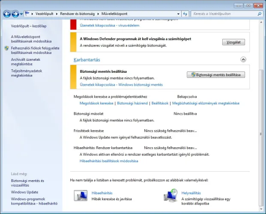Minimize the Action Center window
This screenshot has height=214, width=266.
(239, 6)
